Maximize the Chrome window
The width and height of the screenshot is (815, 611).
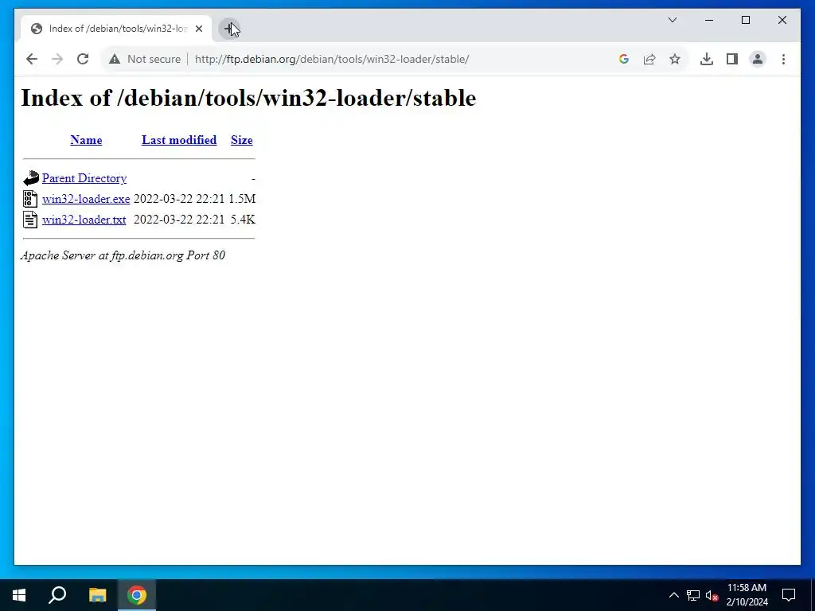coord(745,20)
